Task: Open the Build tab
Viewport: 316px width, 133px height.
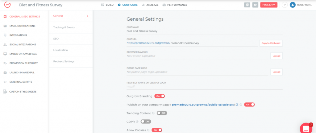Action: pos(107,5)
